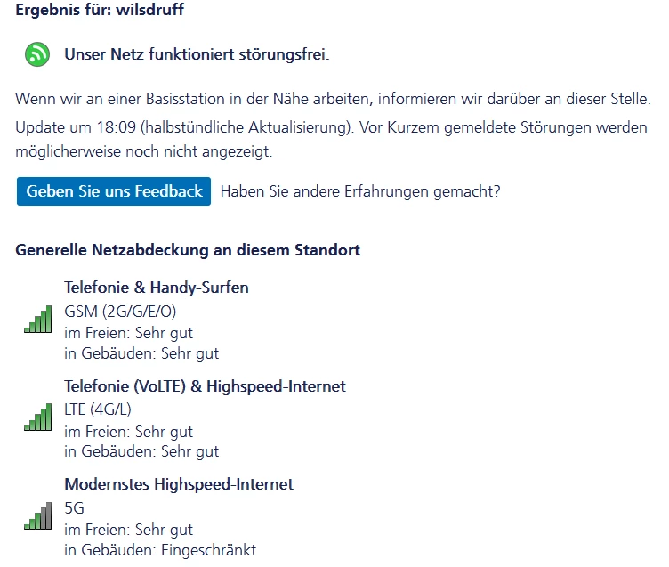Select "Unser Netz funktioniert störungsfrei" status text
The width and height of the screenshot is (669, 567).
[x=197, y=55]
